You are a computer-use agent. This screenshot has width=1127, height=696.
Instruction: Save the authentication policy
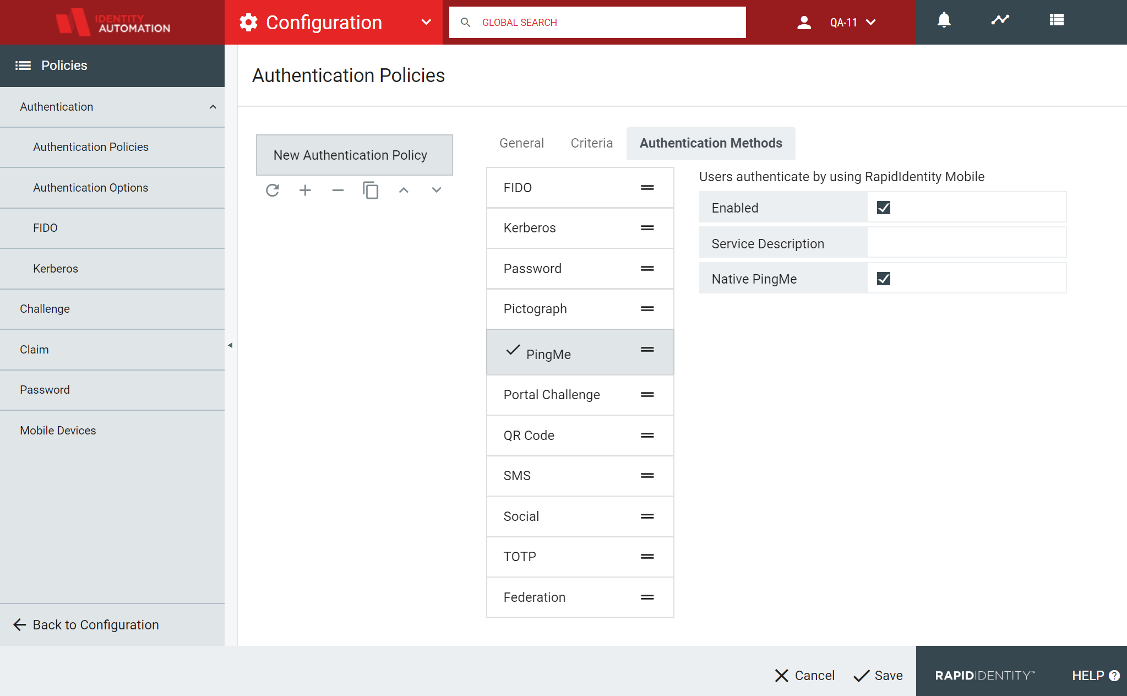(878, 676)
